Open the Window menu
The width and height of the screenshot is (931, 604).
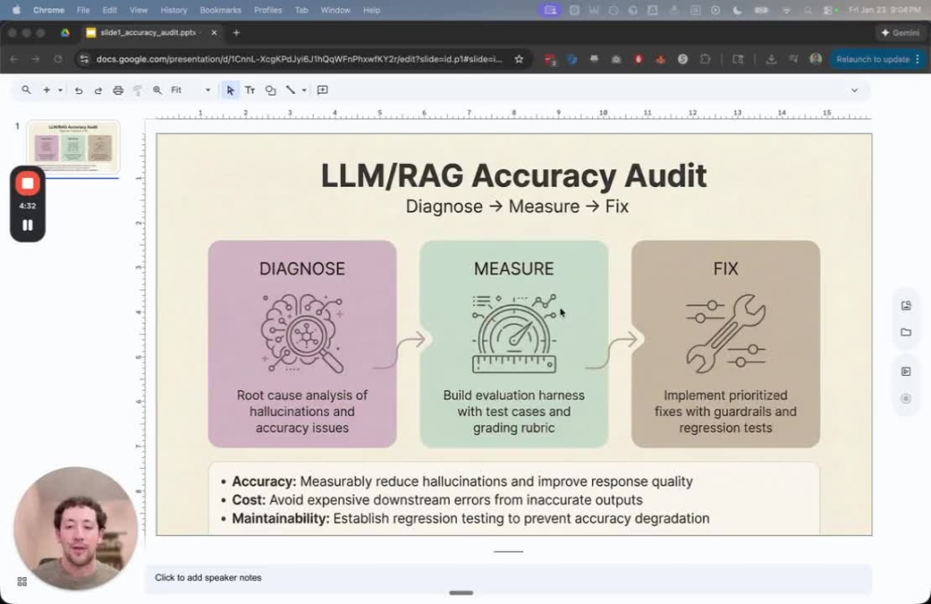tap(335, 10)
